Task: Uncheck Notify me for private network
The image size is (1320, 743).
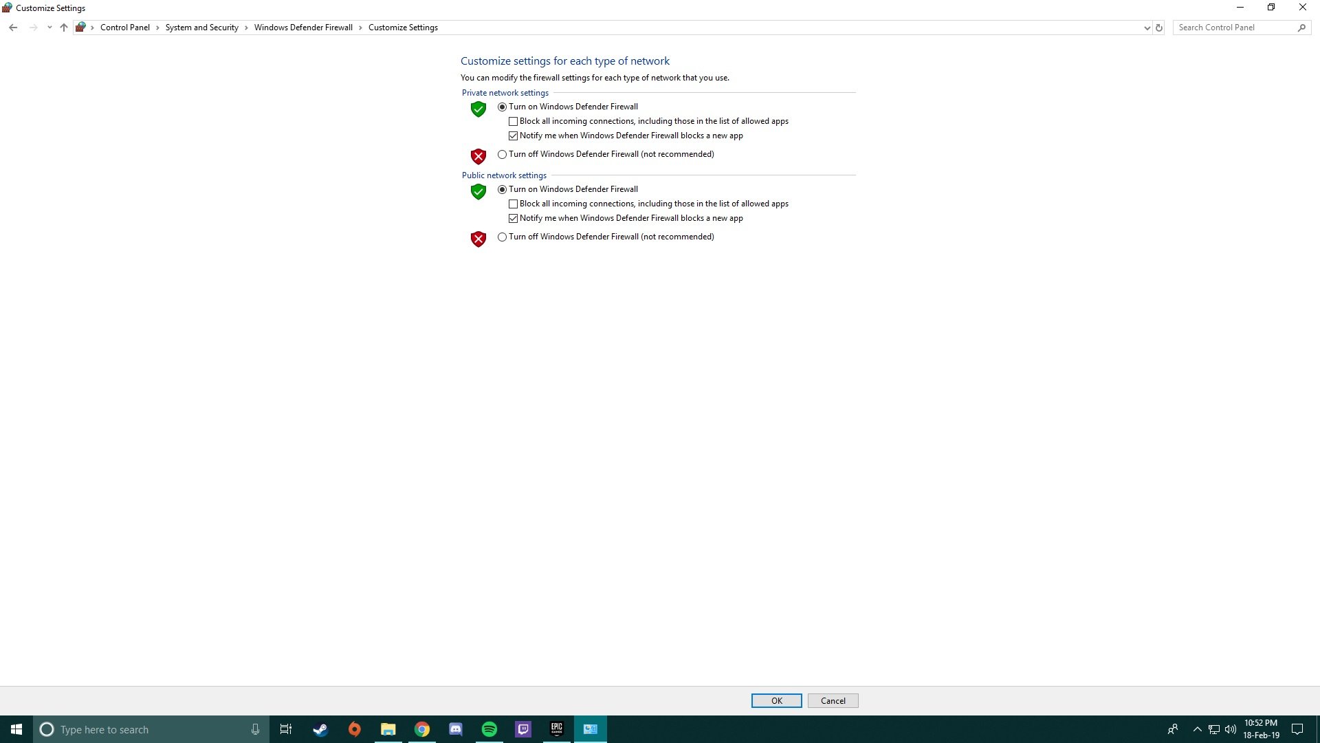Action: pyautogui.click(x=513, y=136)
